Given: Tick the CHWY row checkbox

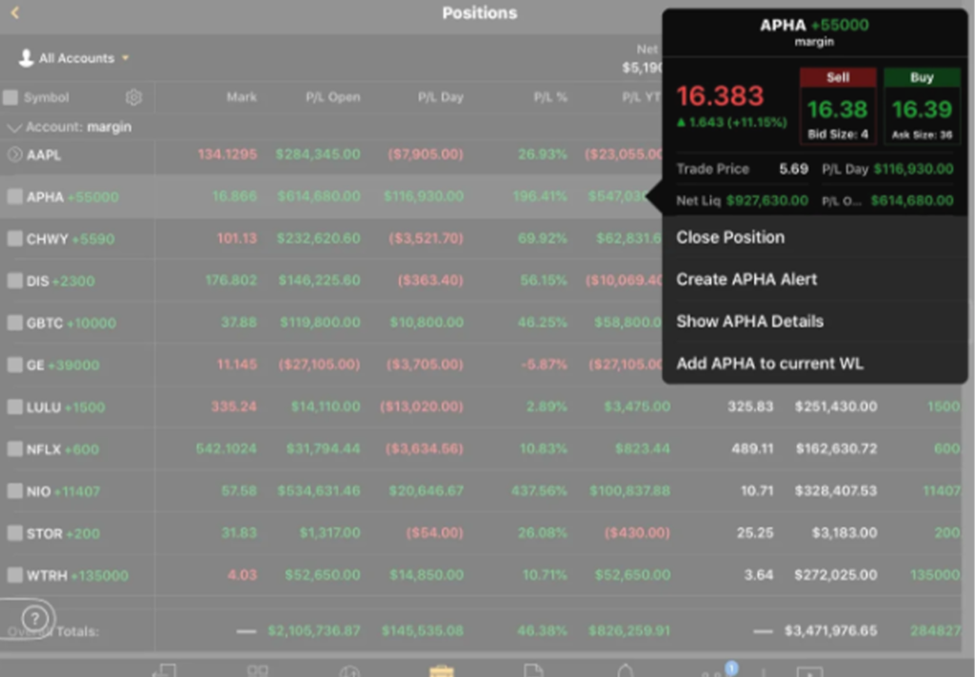Looking at the screenshot, I should coord(14,238).
